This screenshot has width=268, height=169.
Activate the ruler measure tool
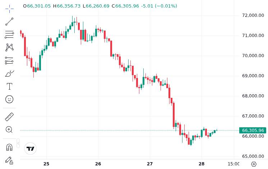pos(9,117)
